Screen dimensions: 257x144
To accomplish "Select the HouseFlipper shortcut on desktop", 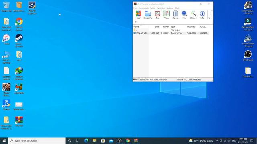I will (248, 41).
